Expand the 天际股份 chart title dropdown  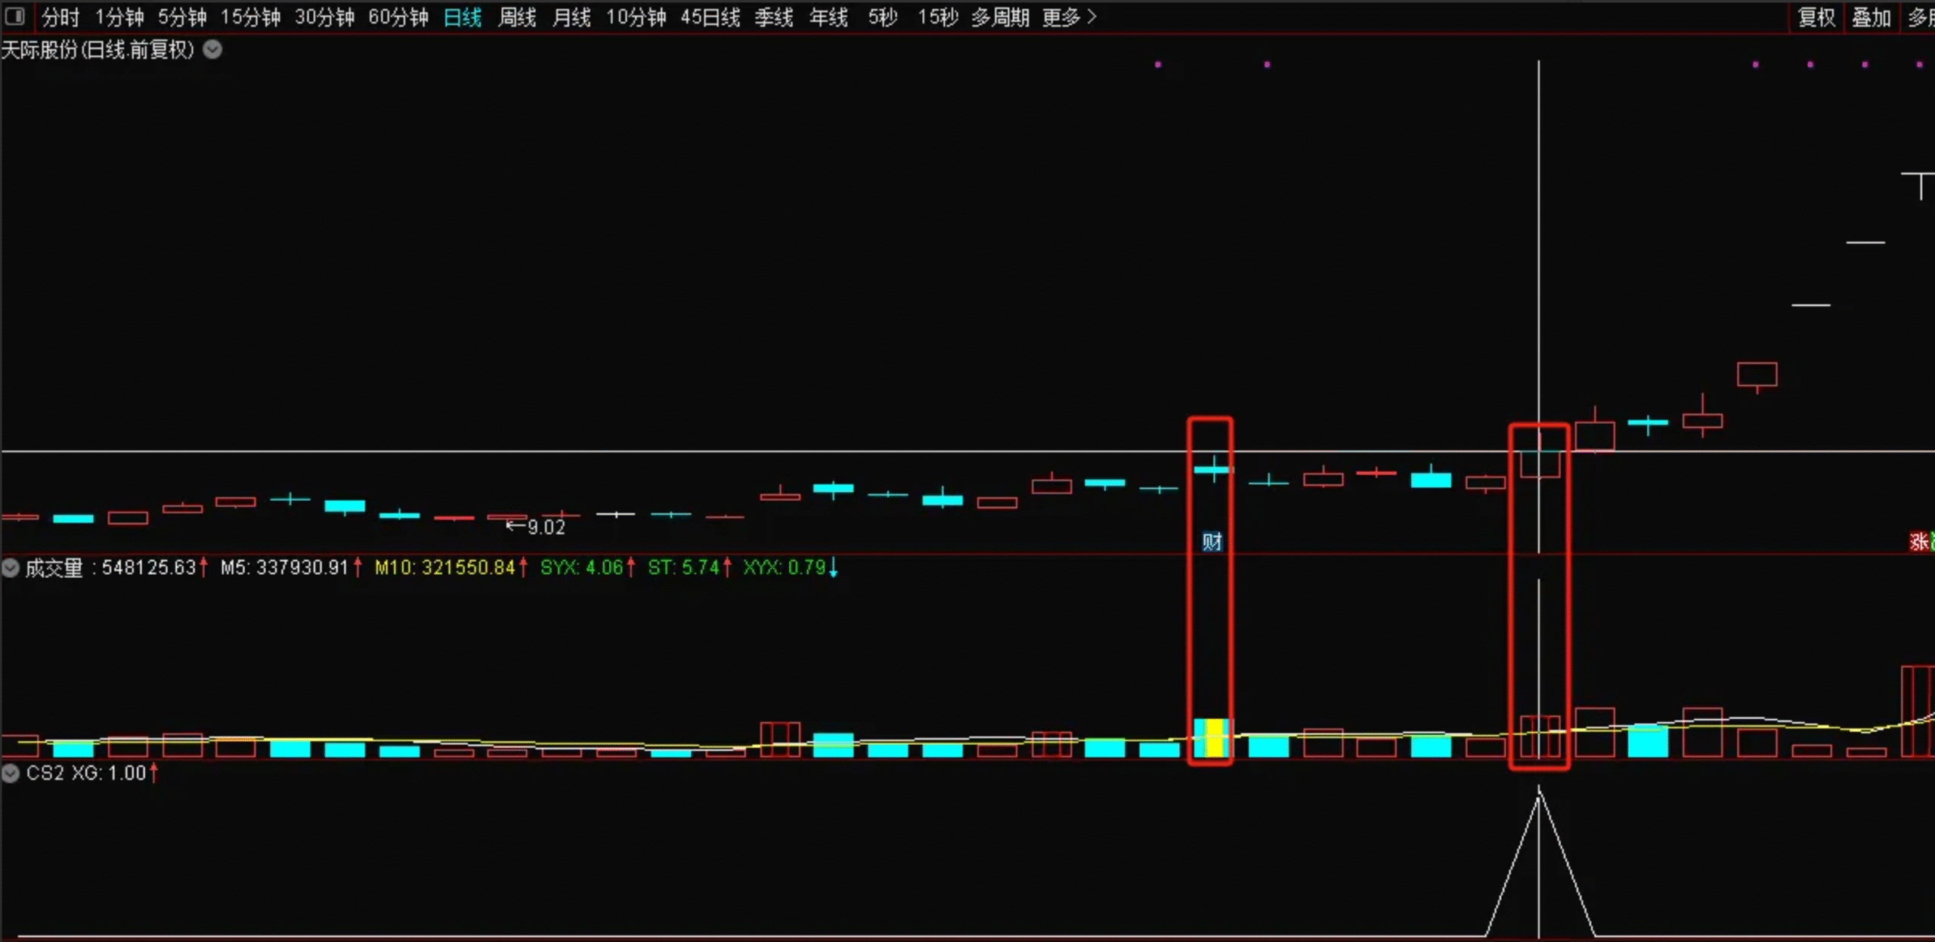click(213, 50)
